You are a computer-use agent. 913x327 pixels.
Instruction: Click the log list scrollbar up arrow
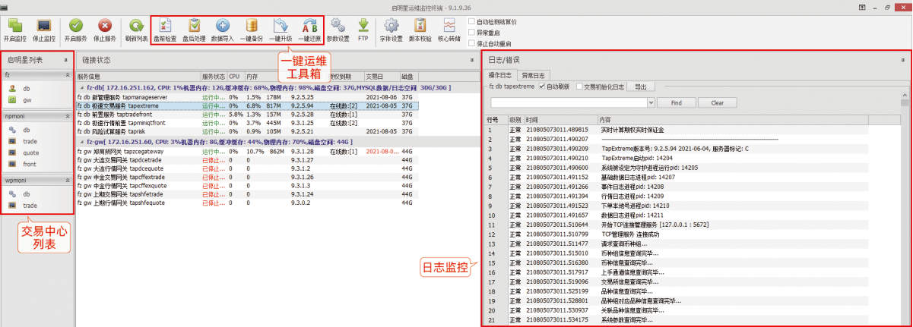904,96
